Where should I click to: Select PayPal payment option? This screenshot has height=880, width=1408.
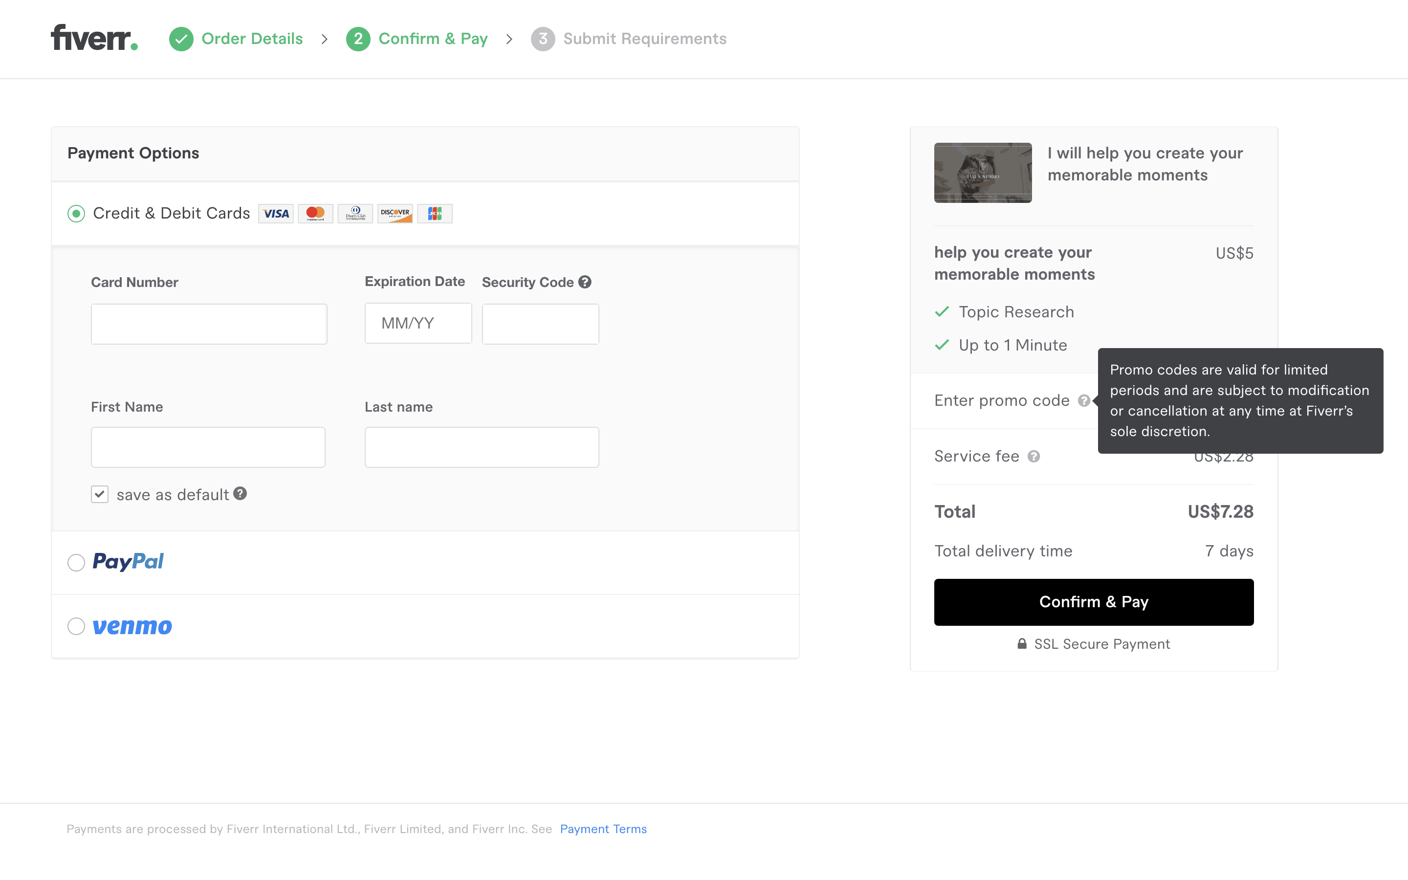76,562
